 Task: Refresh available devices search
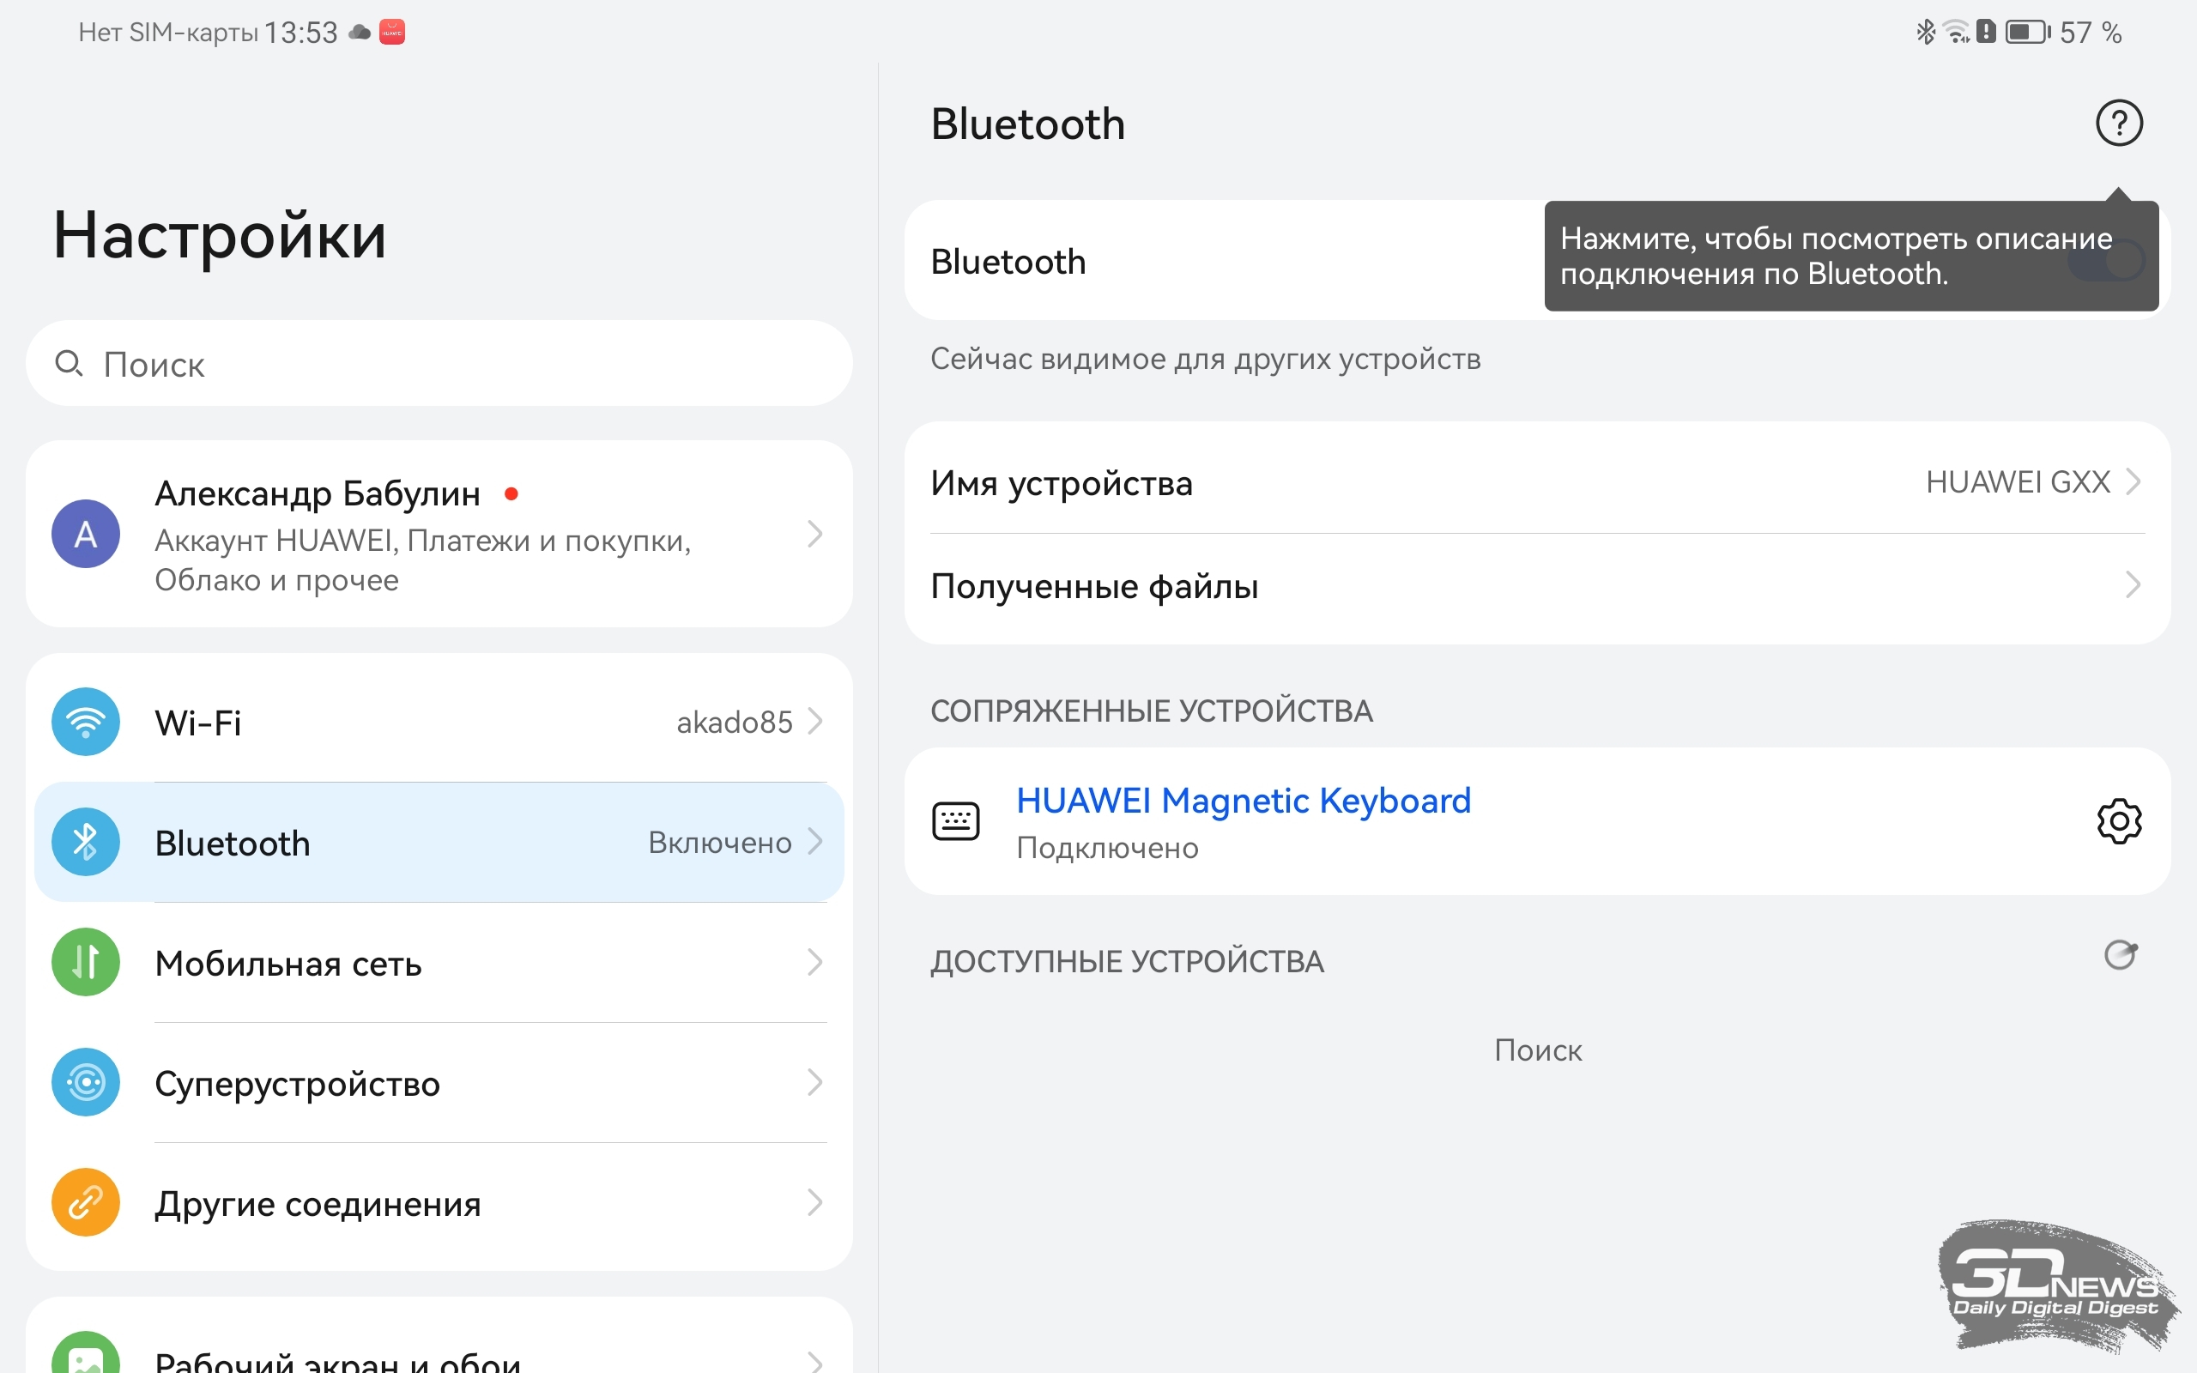point(2120,955)
